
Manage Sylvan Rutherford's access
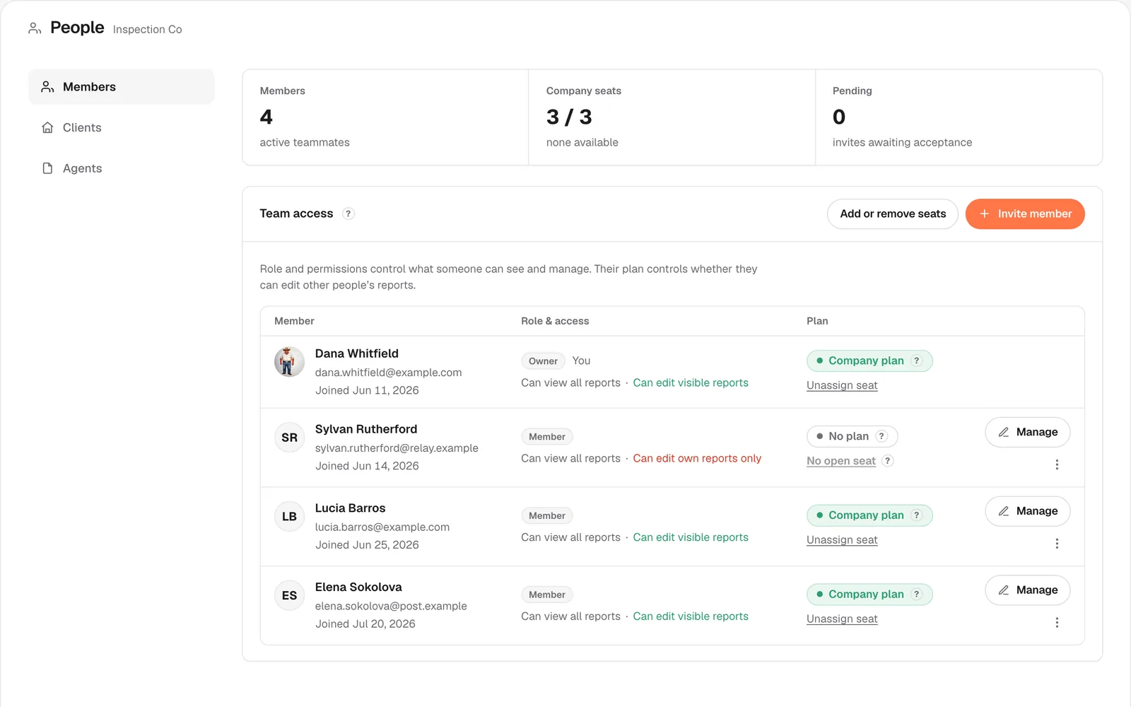[1027, 432]
